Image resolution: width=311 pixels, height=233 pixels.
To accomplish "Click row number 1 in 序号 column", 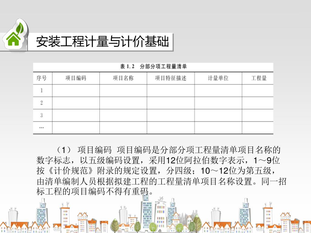I will click(x=41, y=90).
